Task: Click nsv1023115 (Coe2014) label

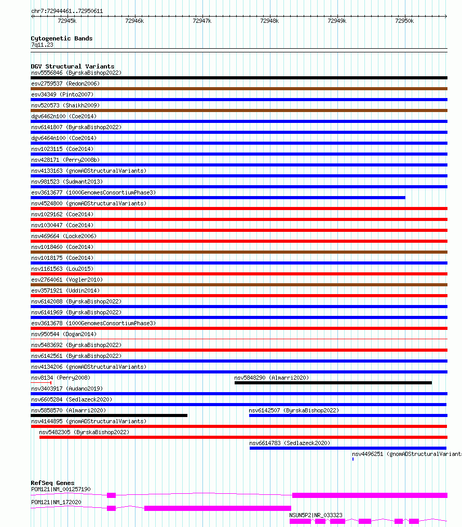Action: pyautogui.click(x=62, y=149)
